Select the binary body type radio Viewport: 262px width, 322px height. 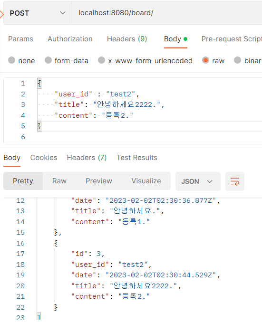[237, 60]
